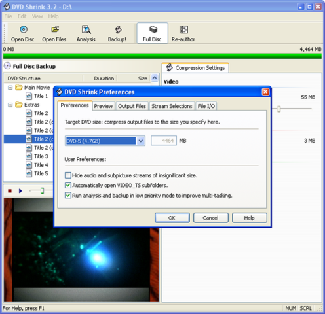The image size is (325, 314).
Task: Toggle Hide audio and subpicture streams checkbox
Action: (68, 175)
